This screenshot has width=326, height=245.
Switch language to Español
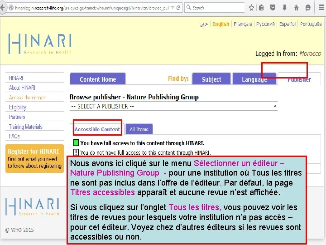(x=288, y=24)
